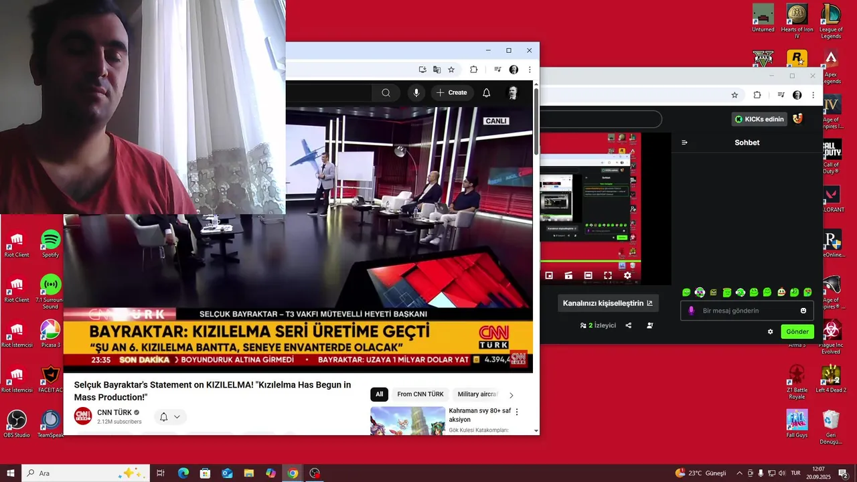
Task: Click the Z1 Battle Royale desktop icon
Action: (797, 382)
